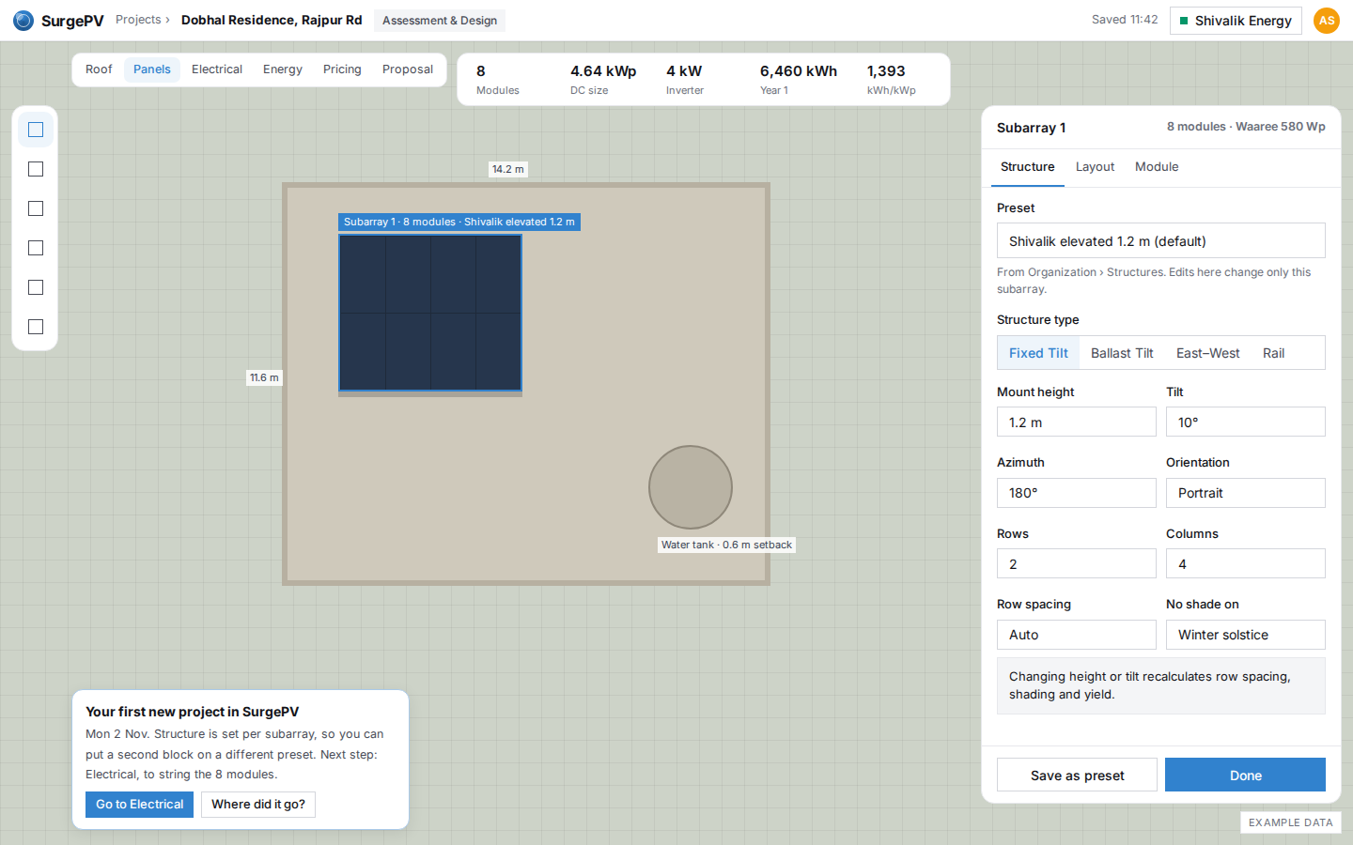Select the circular water tank obstruction
Viewport: 1353px width, 845px height.
pos(691,487)
